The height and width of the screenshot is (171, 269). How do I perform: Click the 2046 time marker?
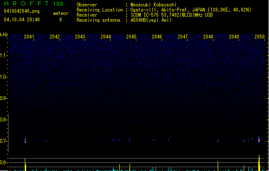pyautogui.click(x=157, y=37)
